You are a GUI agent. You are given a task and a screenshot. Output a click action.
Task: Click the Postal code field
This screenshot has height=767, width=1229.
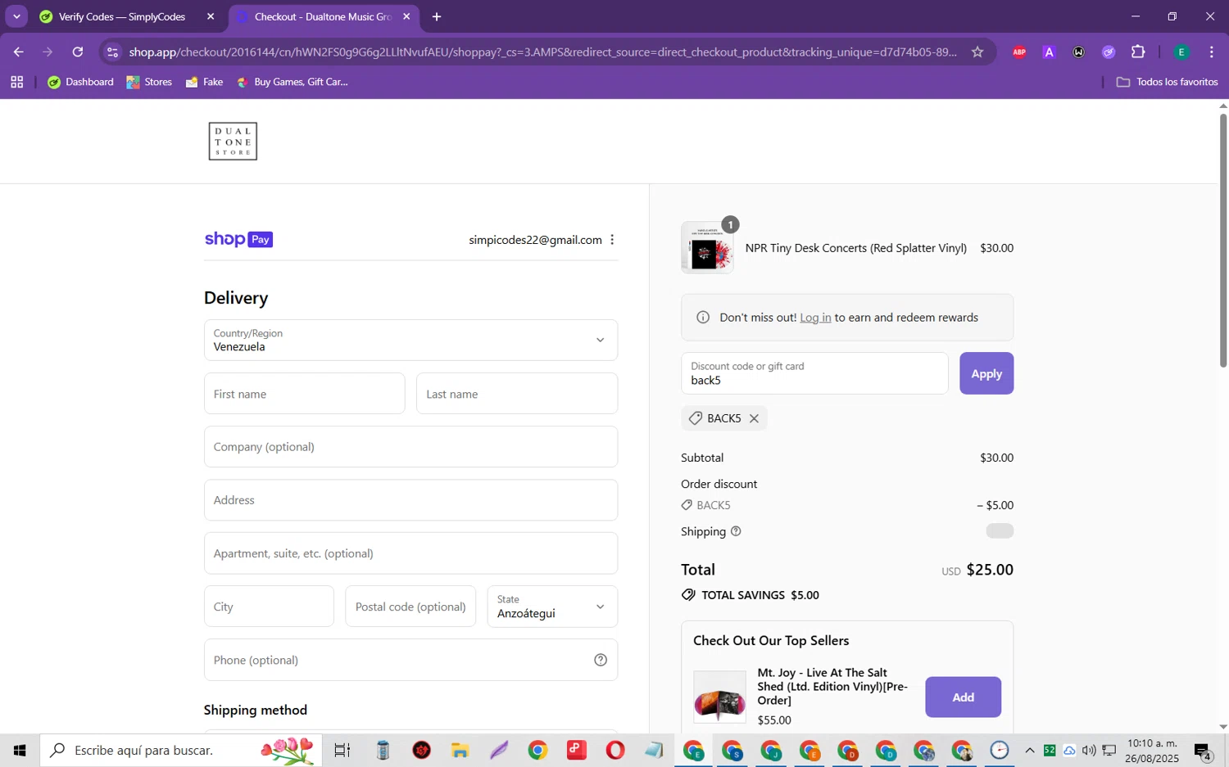[x=410, y=607]
